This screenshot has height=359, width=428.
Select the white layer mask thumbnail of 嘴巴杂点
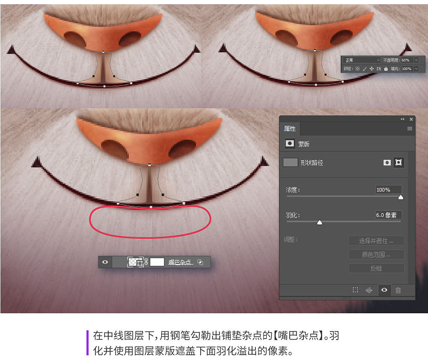coord(157,262)
